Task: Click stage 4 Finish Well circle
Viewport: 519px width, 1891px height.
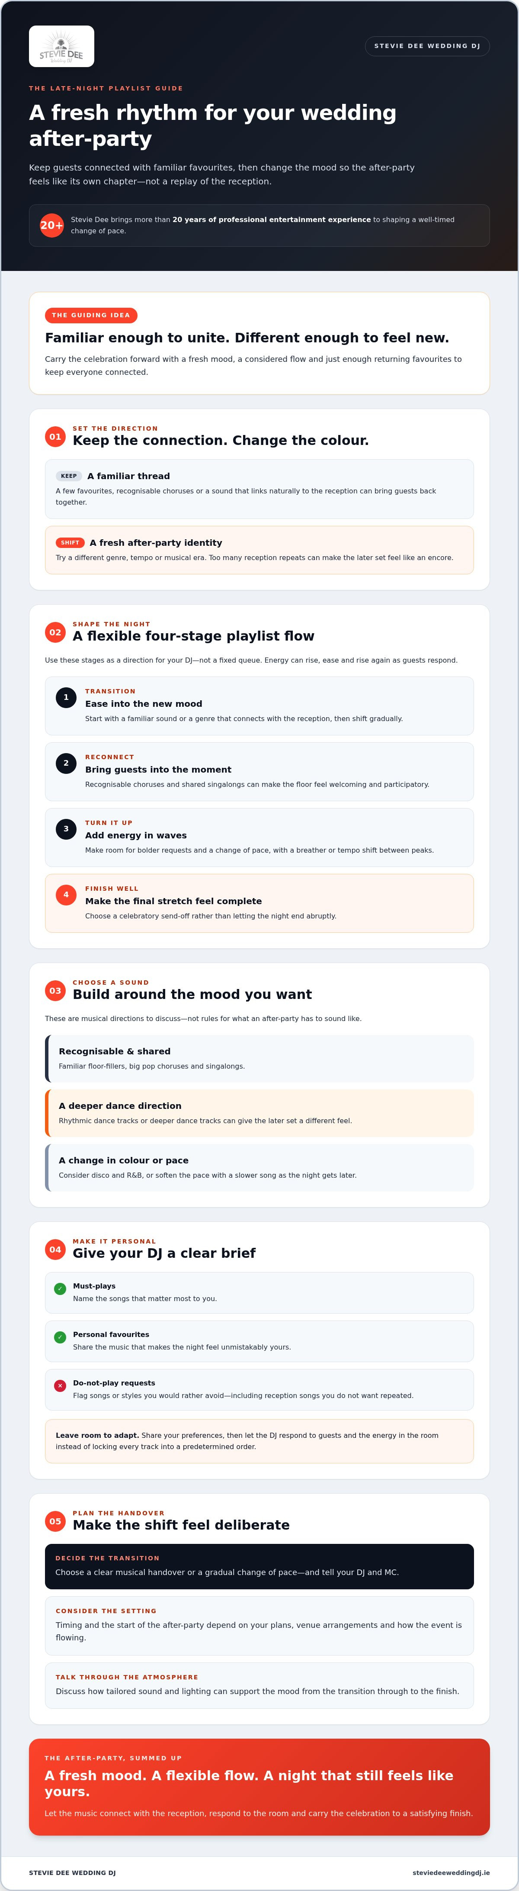Action: click(x=66, y=894)
